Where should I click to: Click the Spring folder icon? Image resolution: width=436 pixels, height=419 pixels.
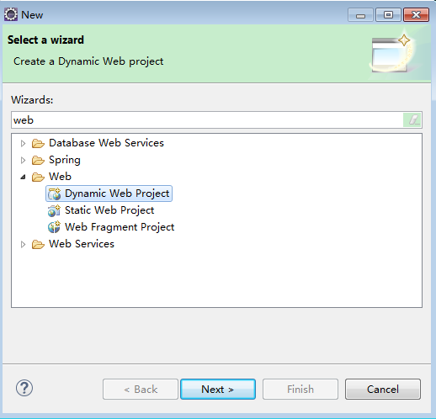(x=38, y=160)
